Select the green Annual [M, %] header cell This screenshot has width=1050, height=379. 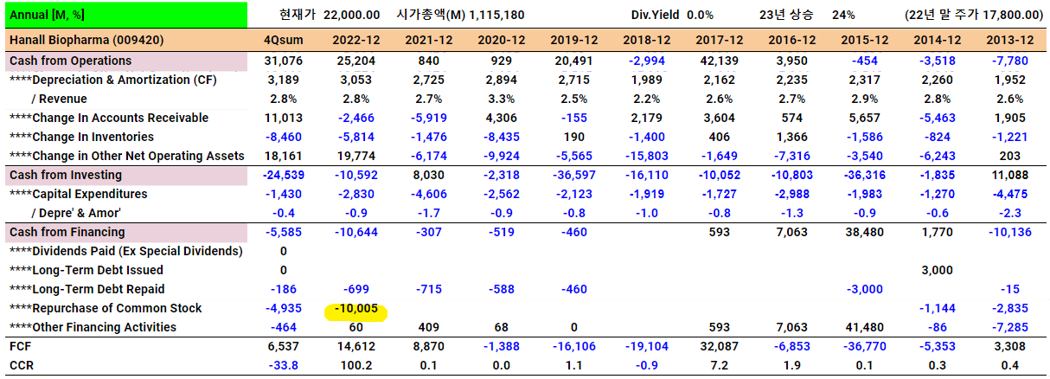[x=125, y=15]
